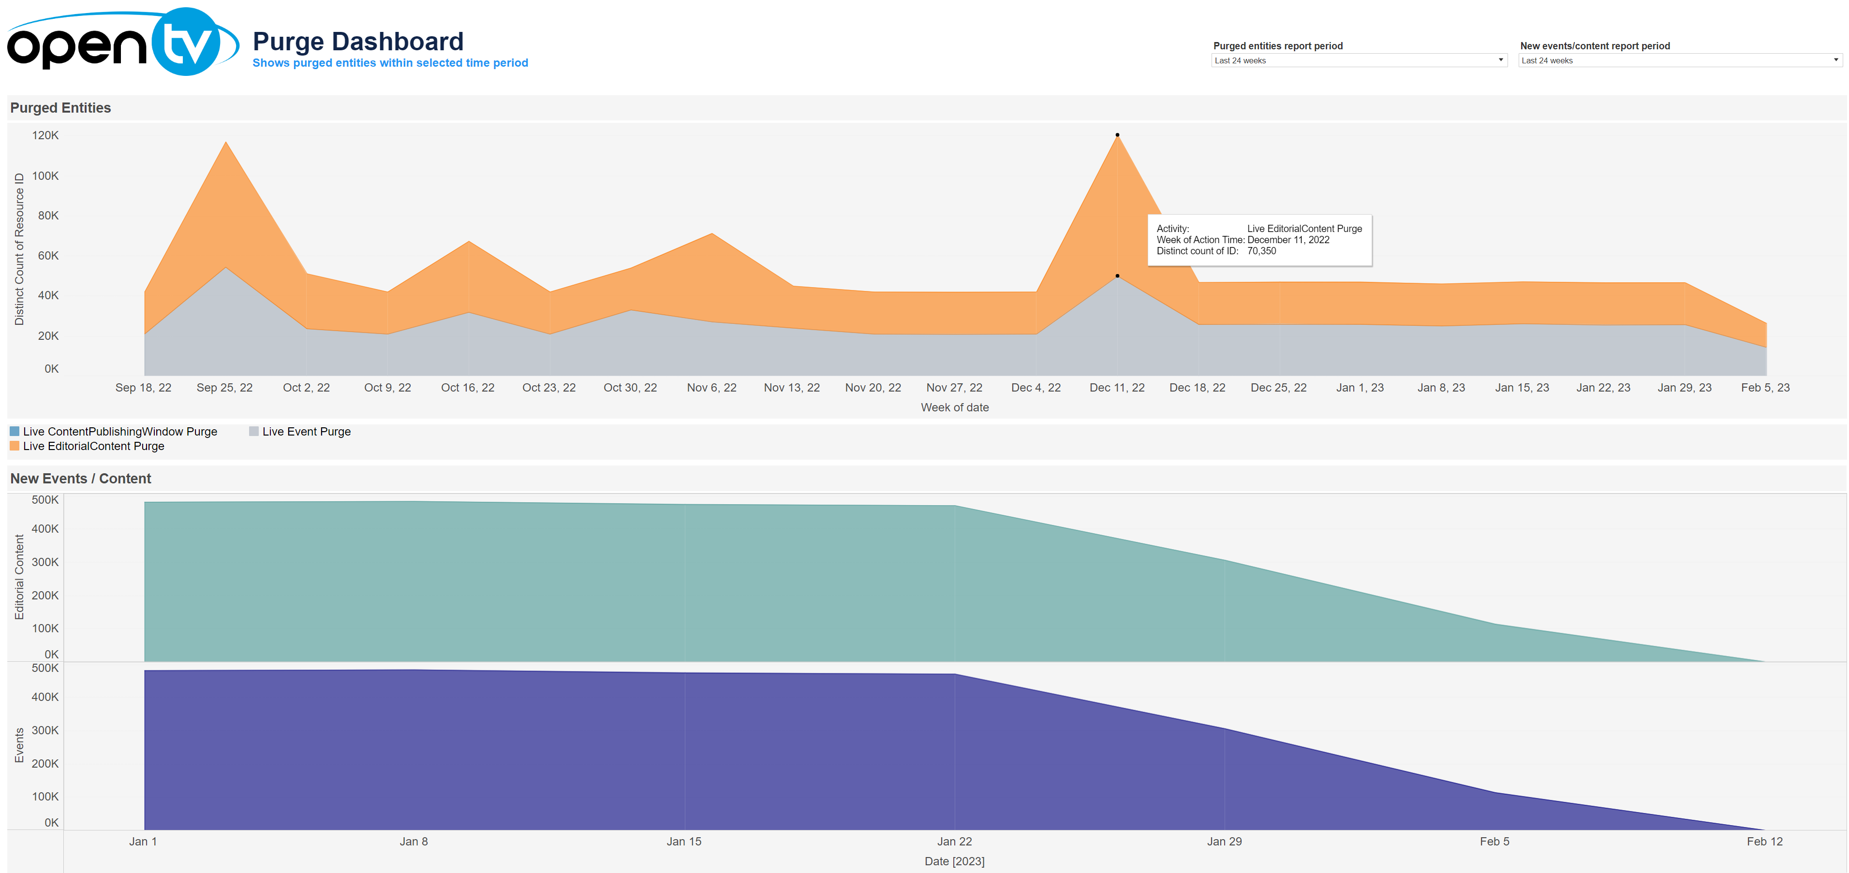The image size is (1849, 873).
Task: Click the Dec 11 peak data point
Action: point(1117,135)
